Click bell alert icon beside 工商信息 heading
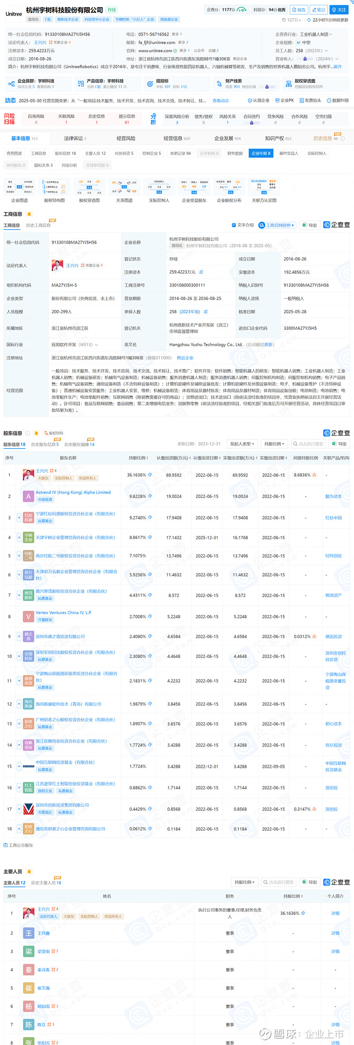The height and width of the screenshot is (1045, 354). (x=29, y=214)
